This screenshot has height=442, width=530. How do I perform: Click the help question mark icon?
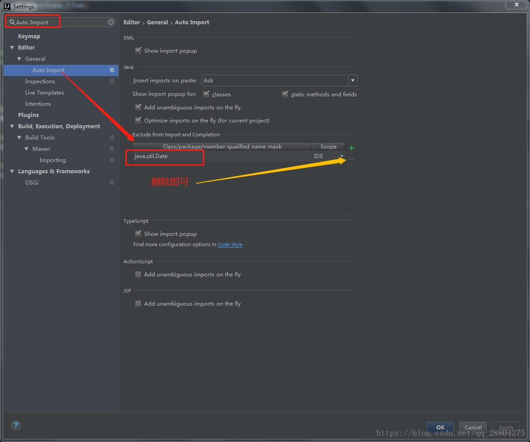[16, 425]
